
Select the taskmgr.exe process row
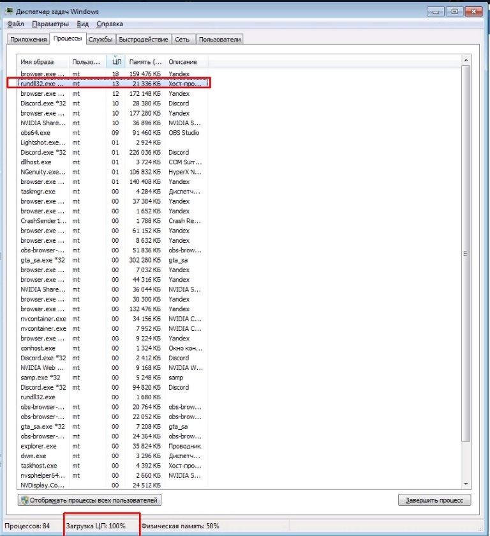(x=113, y=192)
